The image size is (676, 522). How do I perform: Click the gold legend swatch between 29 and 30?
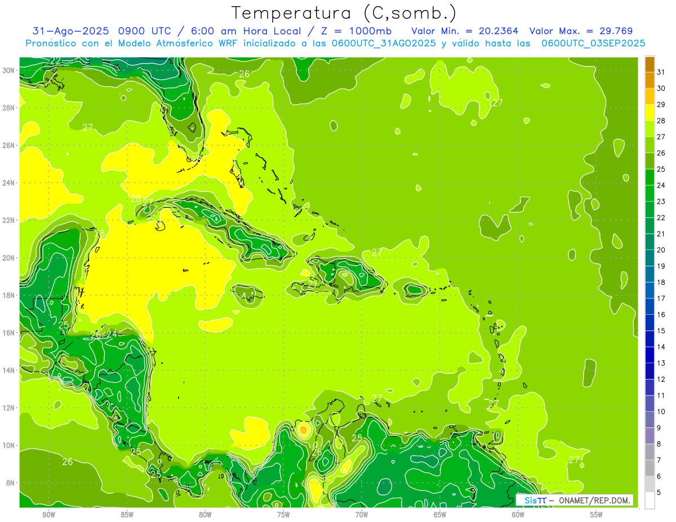(x=650, y=96)
